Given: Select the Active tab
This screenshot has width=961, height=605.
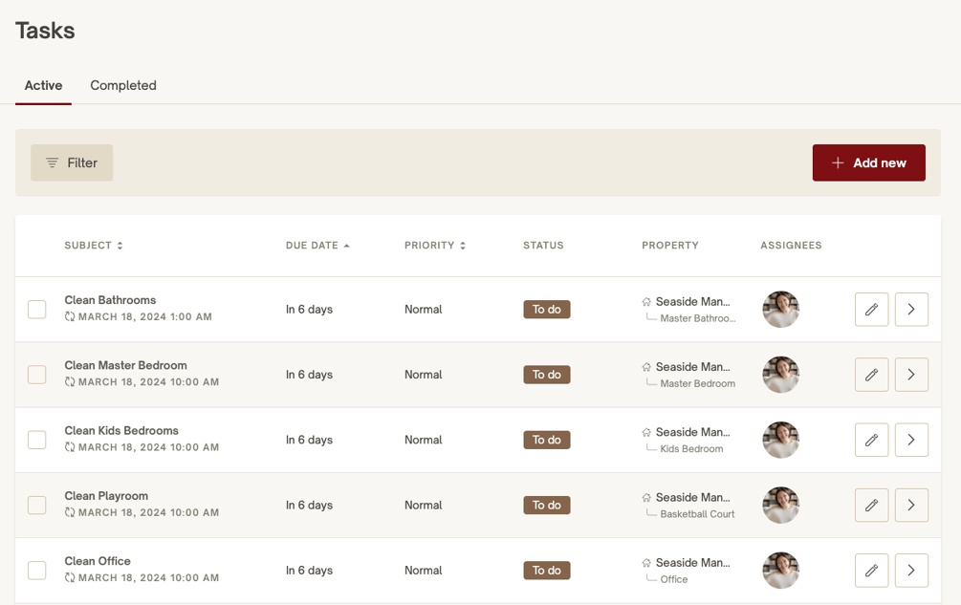Looking at the screenshot, I should (44, 85).
